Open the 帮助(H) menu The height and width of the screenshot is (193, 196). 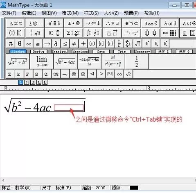[152, 13]
